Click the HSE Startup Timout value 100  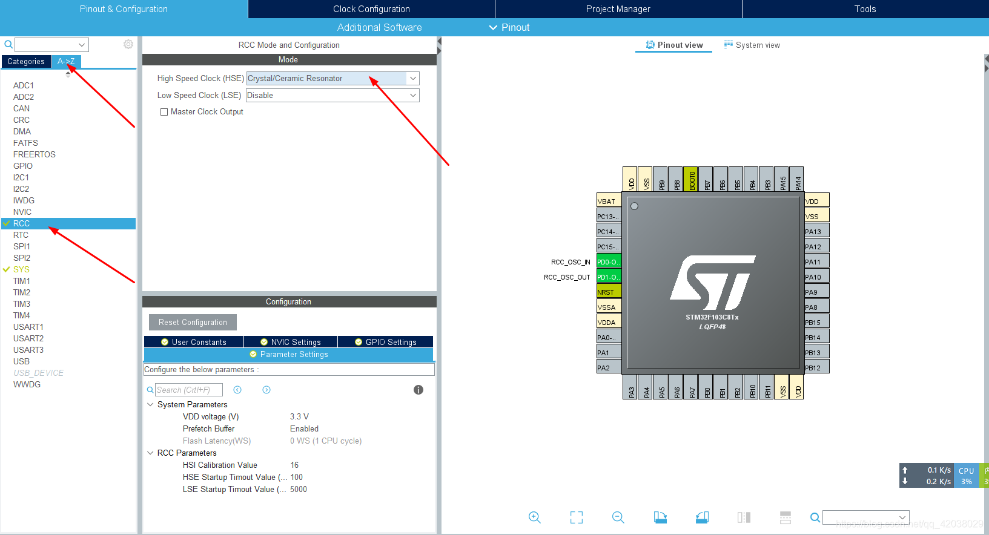click(x=296, y=477)
